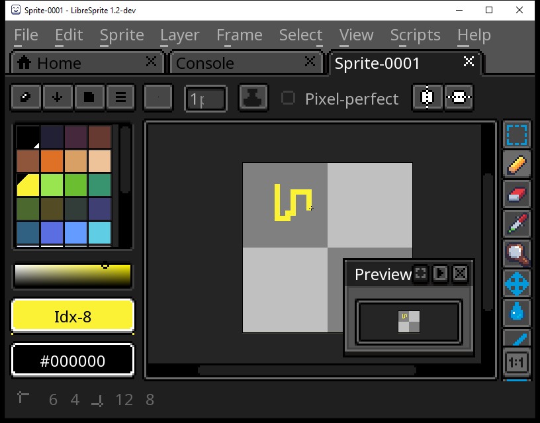540x423 pixels.
Task: Open the palette options menu icon
Action: click(x=120, y=97)
